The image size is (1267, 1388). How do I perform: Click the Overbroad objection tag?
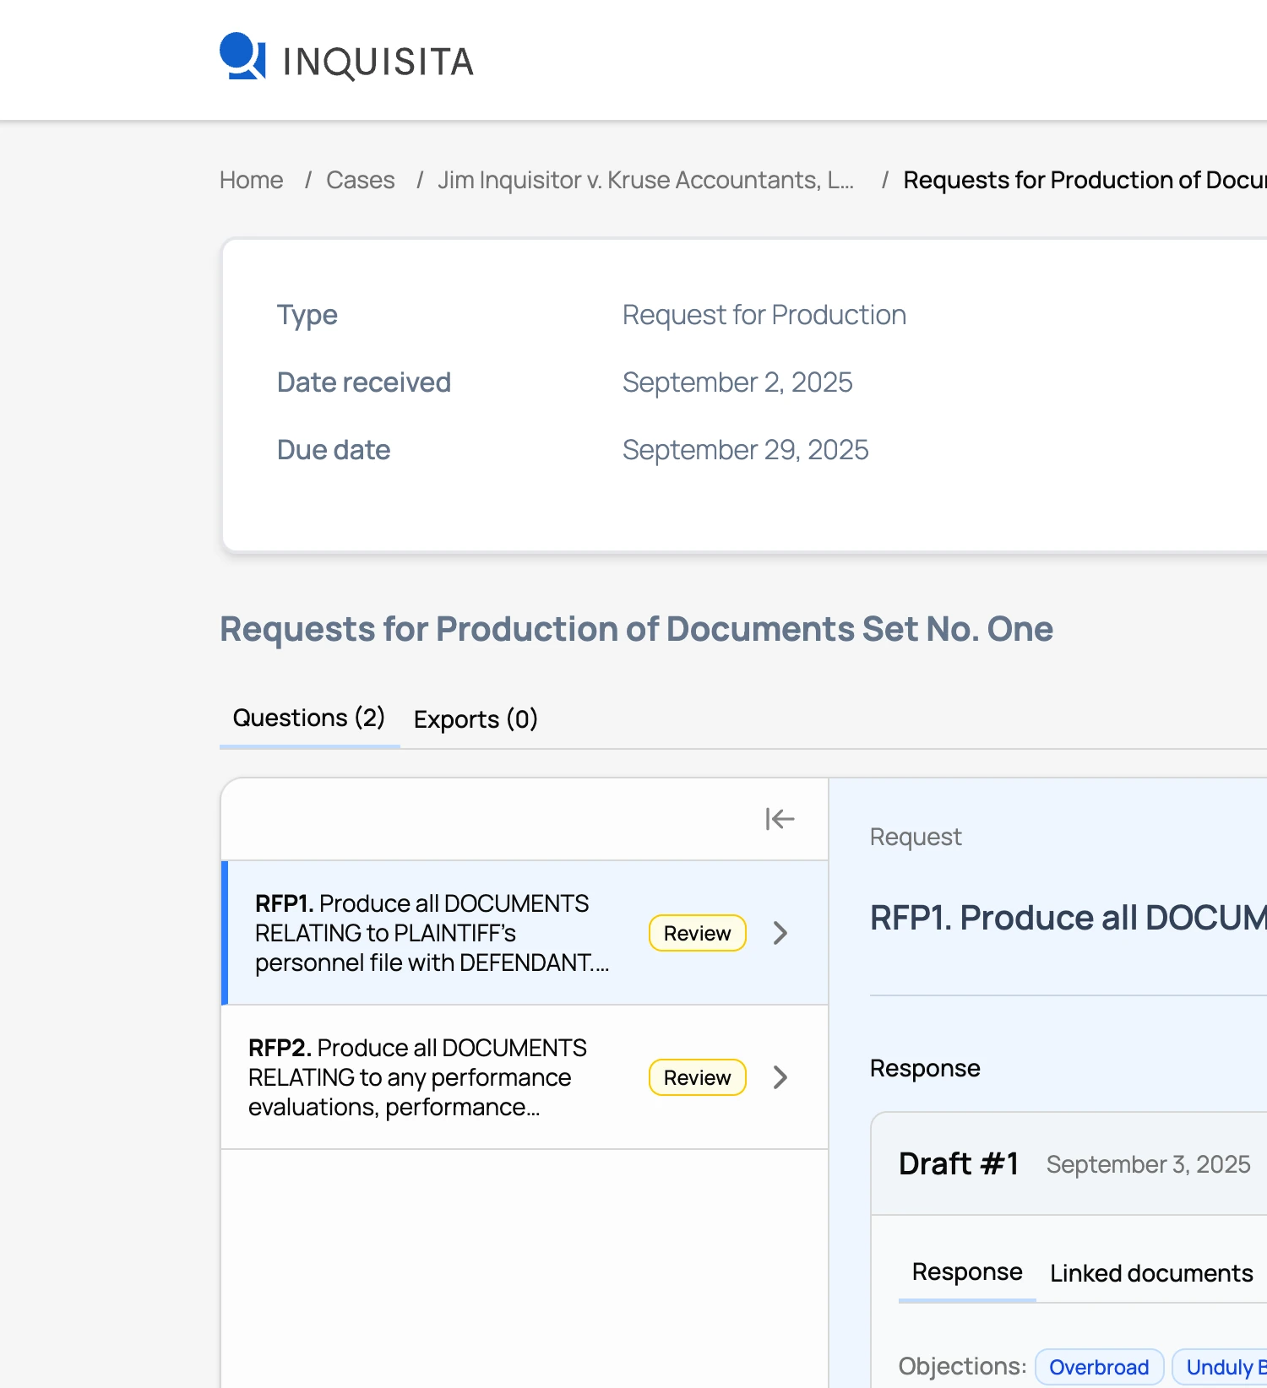(1098, 1367)
